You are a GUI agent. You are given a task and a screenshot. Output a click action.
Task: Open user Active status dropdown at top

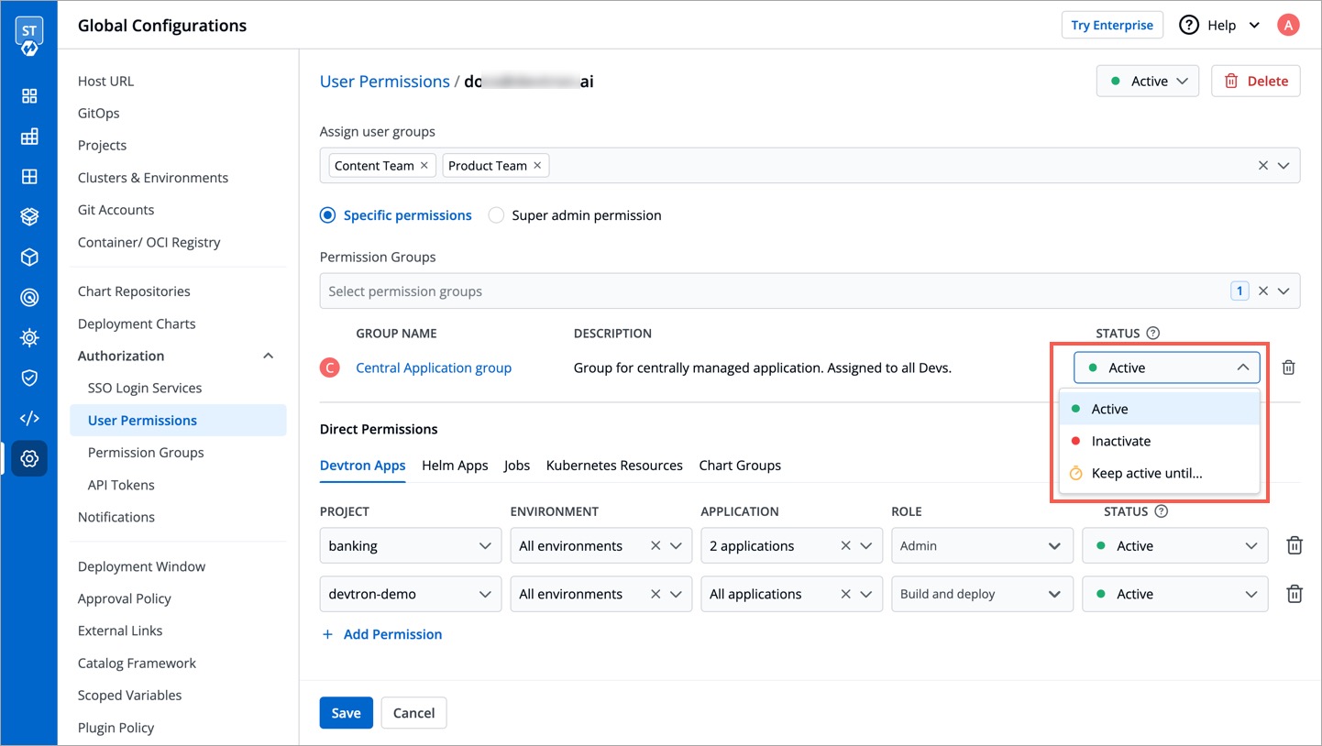pos(1148,81)
